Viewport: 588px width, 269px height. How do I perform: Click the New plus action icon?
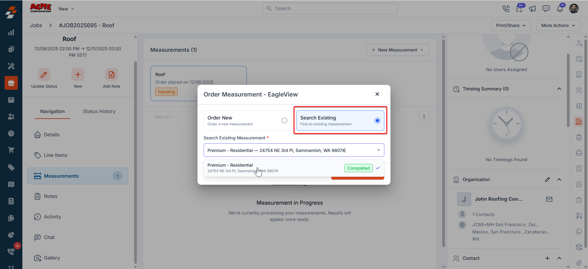pos(78,74)
